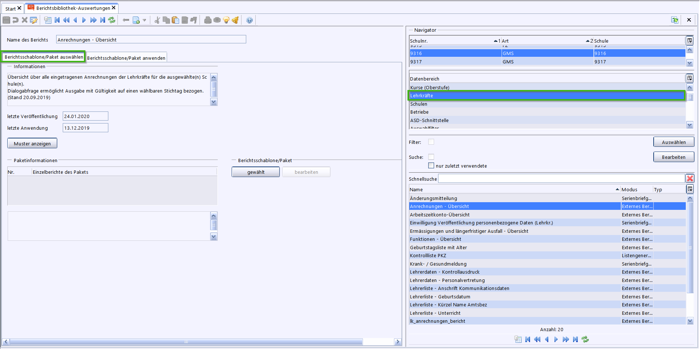Click the undo arrow in top toolbar

click(x=15, y=20)
